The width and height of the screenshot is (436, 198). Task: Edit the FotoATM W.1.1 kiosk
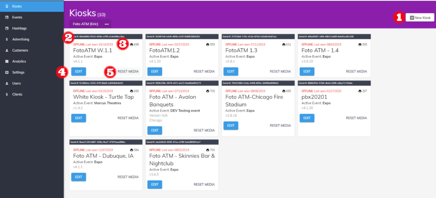click(79, 72)
